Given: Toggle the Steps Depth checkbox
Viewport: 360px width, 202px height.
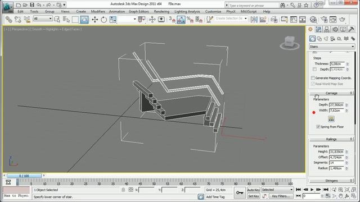Looking at the screenshot, I should (314, 69).
